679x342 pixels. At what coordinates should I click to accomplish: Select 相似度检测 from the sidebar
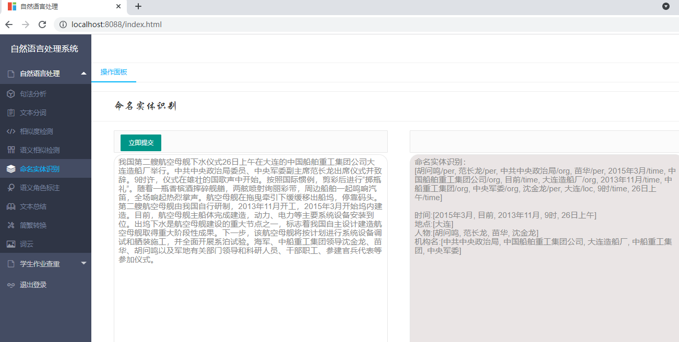coord(34,131)
